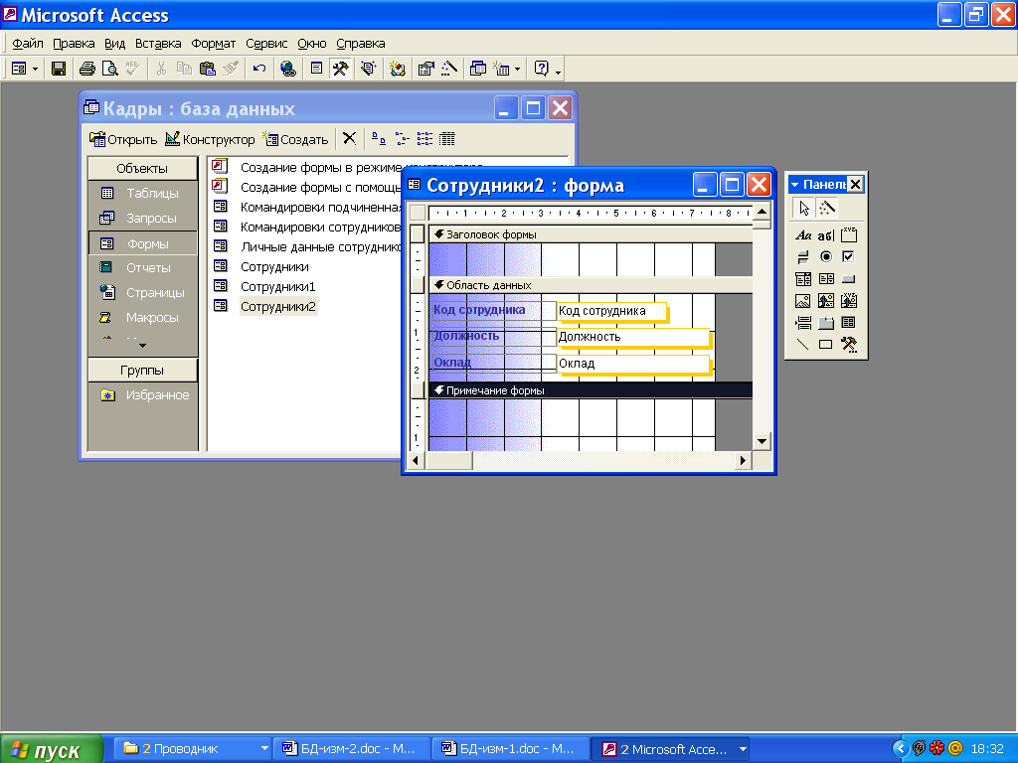Open the Code editor toolbar icon

tap(398, 69)
